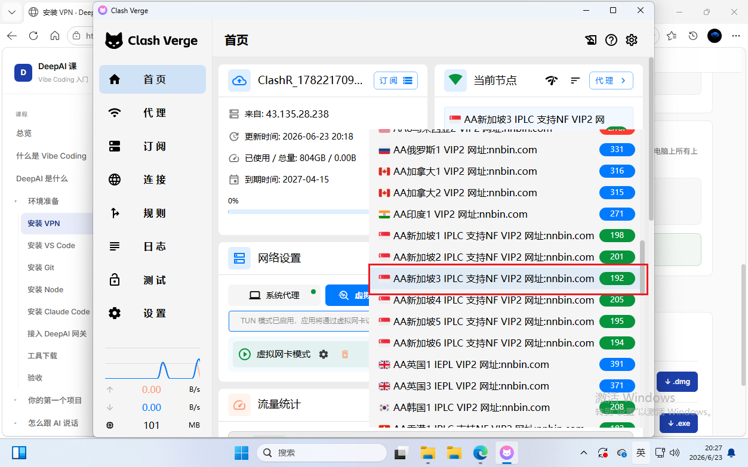Click the 网络设置 card icon

pyautogui.click(x=239, y=258)
